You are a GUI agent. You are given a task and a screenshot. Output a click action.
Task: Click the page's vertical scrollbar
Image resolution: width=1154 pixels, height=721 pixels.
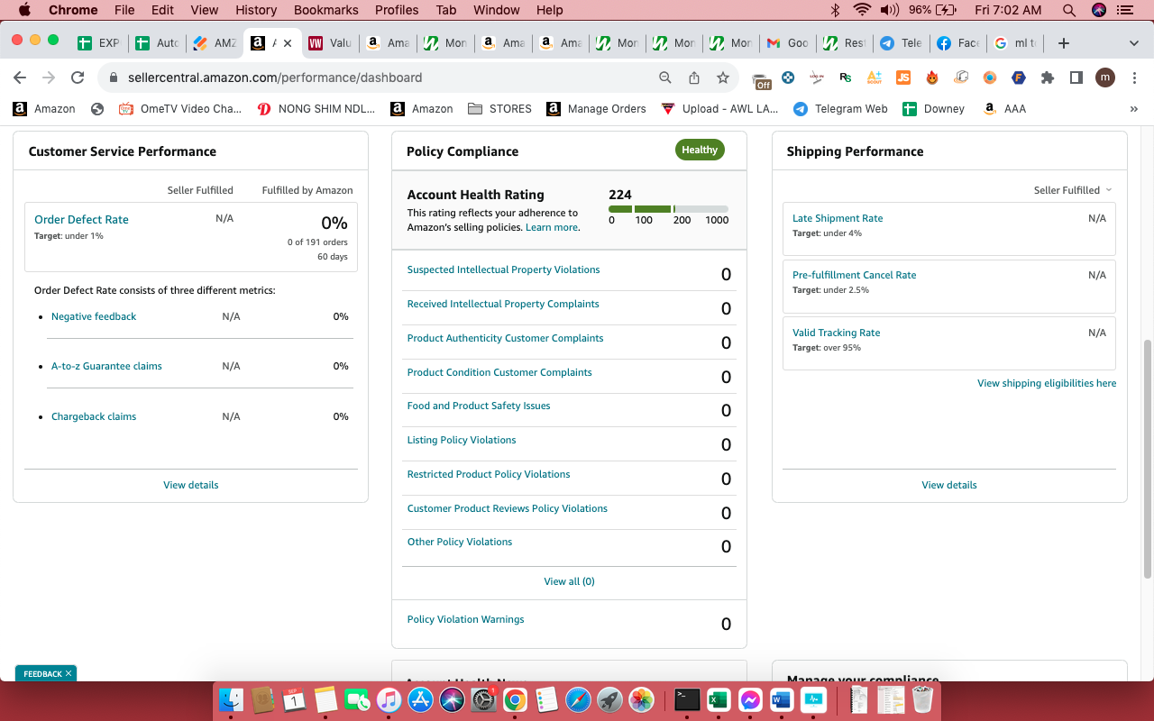coord(1147,460)
